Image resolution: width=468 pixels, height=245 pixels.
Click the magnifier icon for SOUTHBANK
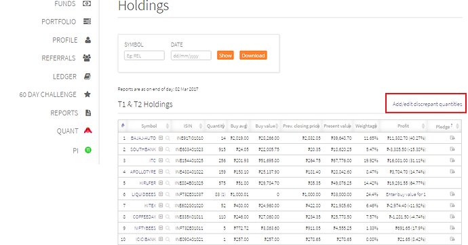coord(168,149)
